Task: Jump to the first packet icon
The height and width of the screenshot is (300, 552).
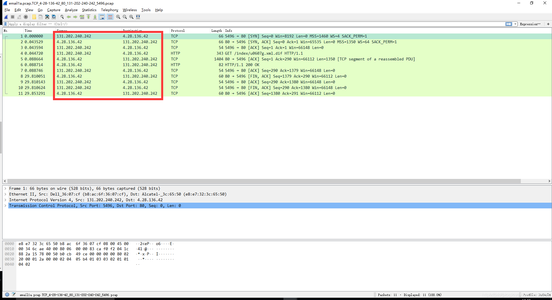Action: [88, 17]
